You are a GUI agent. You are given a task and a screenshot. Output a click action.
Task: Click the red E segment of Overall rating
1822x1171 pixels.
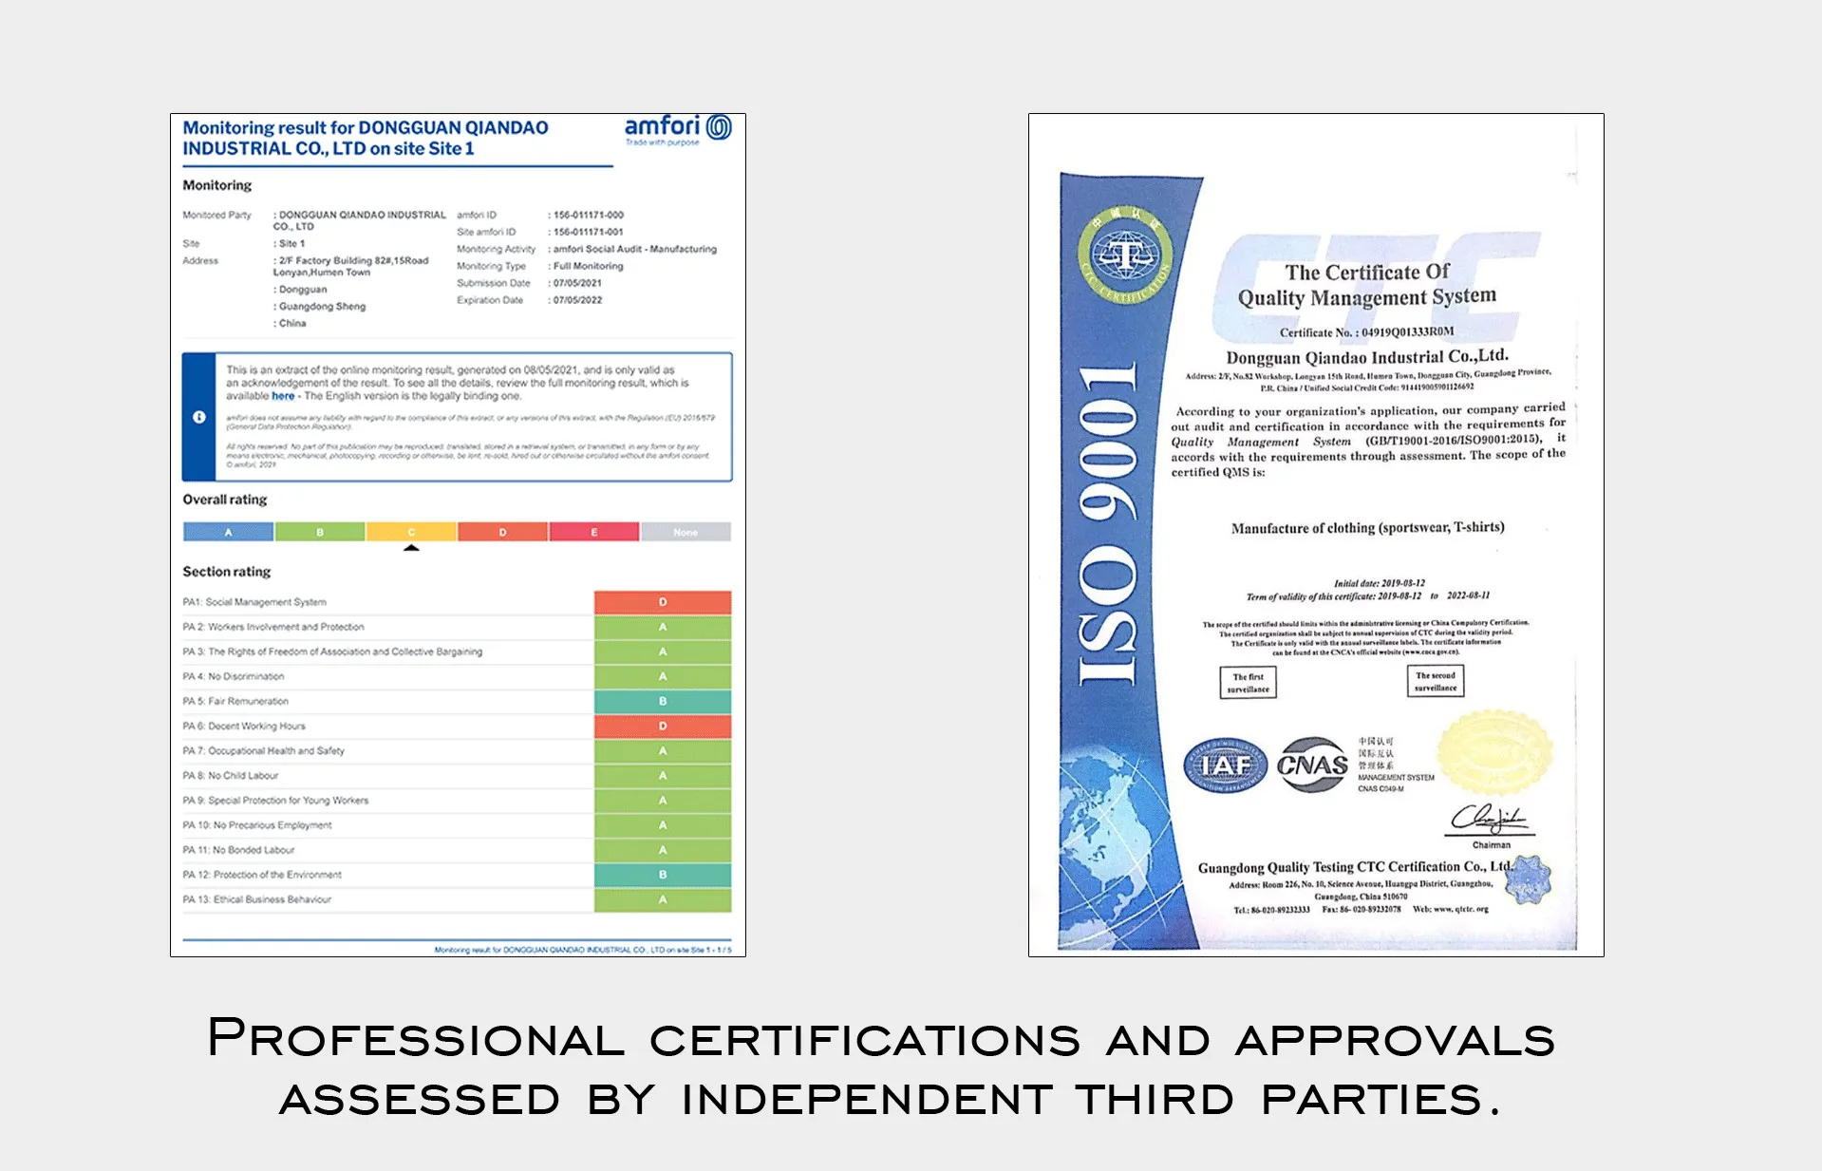pos(594,532)
